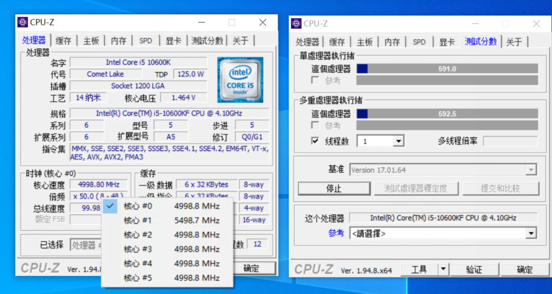Click the 代号 value Comet Lake
The width and height of the screenshot is (552, 294).
[x=106, y=74]
